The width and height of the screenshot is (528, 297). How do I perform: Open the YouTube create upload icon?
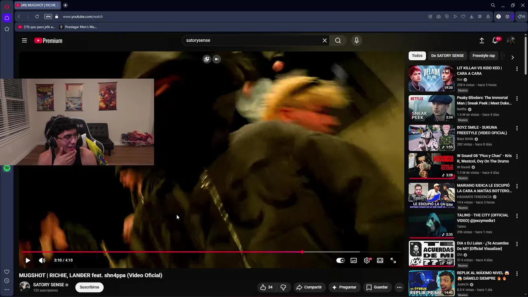pyautogui.click(x=481, y=40)
